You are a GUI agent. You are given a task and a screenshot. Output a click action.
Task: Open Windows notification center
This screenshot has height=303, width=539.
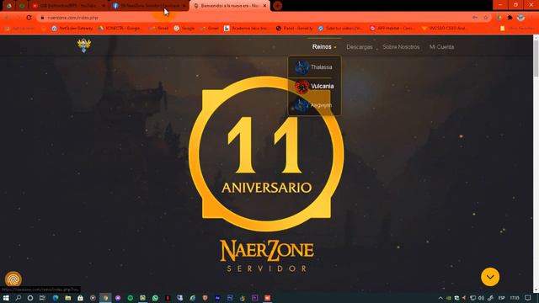[x=528, y=298]
